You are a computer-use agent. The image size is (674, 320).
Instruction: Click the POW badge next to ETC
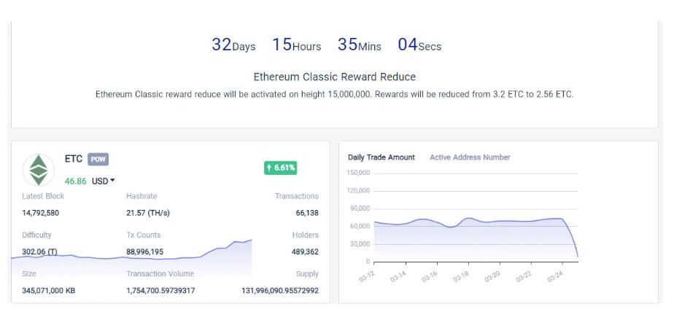pos(98,160)
